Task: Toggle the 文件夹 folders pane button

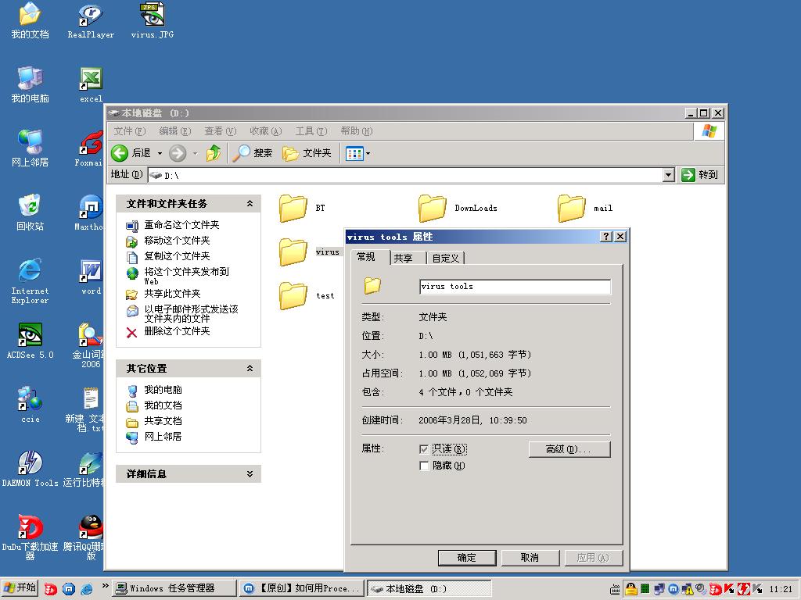Action: click(307, 153)
